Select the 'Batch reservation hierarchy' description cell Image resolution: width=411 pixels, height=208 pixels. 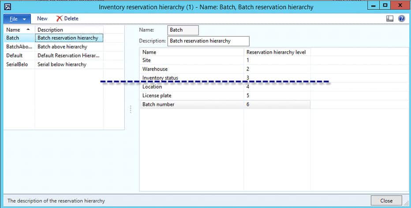pyautogui.click(x=69, y=38)
